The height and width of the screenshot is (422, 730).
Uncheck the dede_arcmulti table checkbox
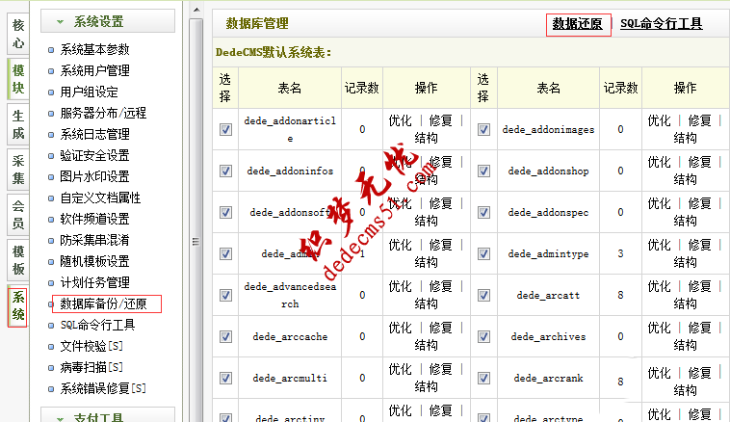pyautogui.click(x=225, y=379)
